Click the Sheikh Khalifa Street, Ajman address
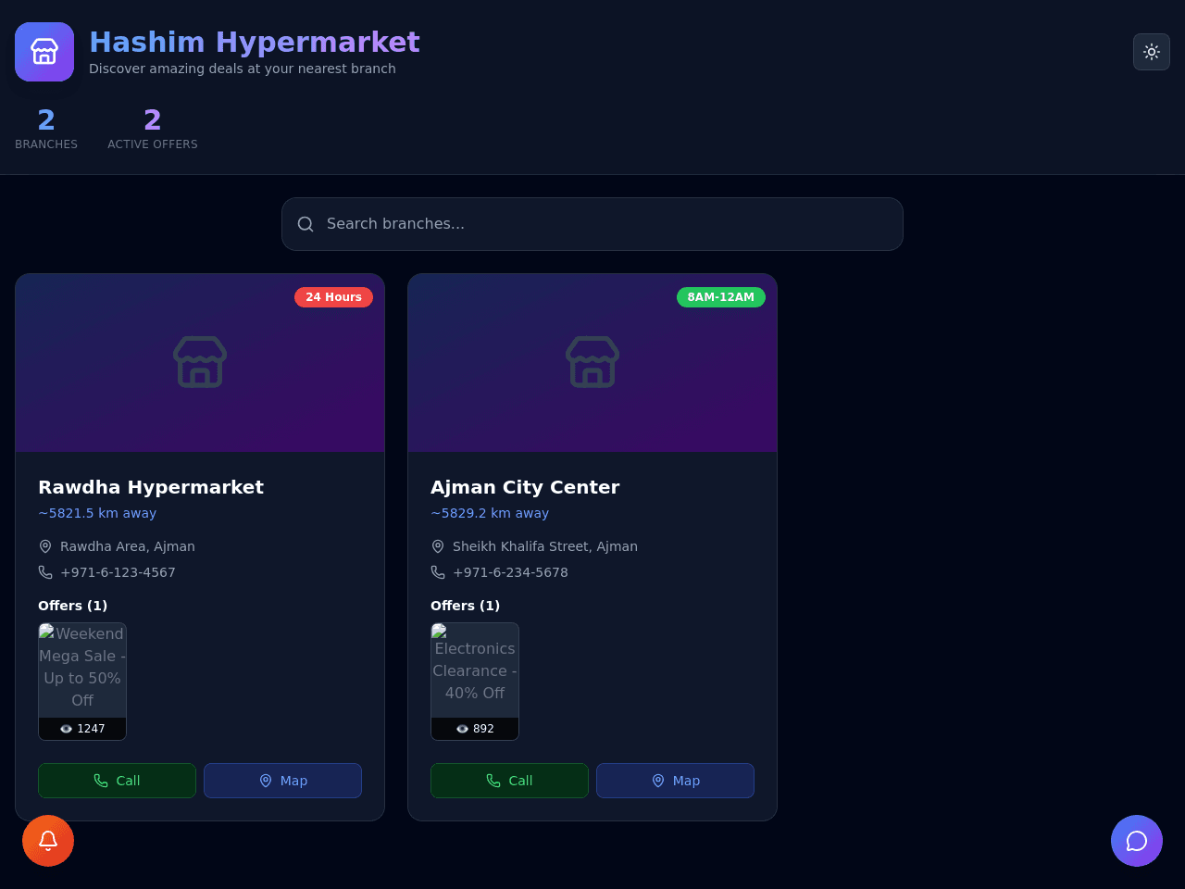 tap(545, 546)
